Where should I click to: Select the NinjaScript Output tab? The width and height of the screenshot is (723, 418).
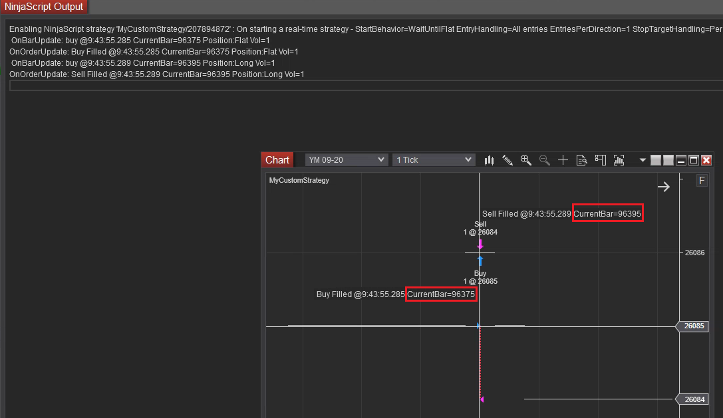point(44,7)
